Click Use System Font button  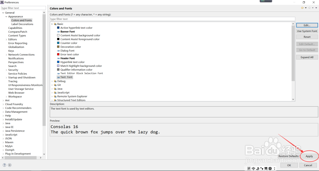307,31
